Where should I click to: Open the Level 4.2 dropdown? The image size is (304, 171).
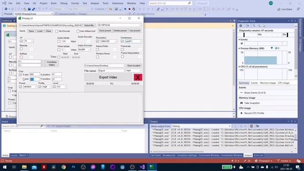click(x=65, y=87)
